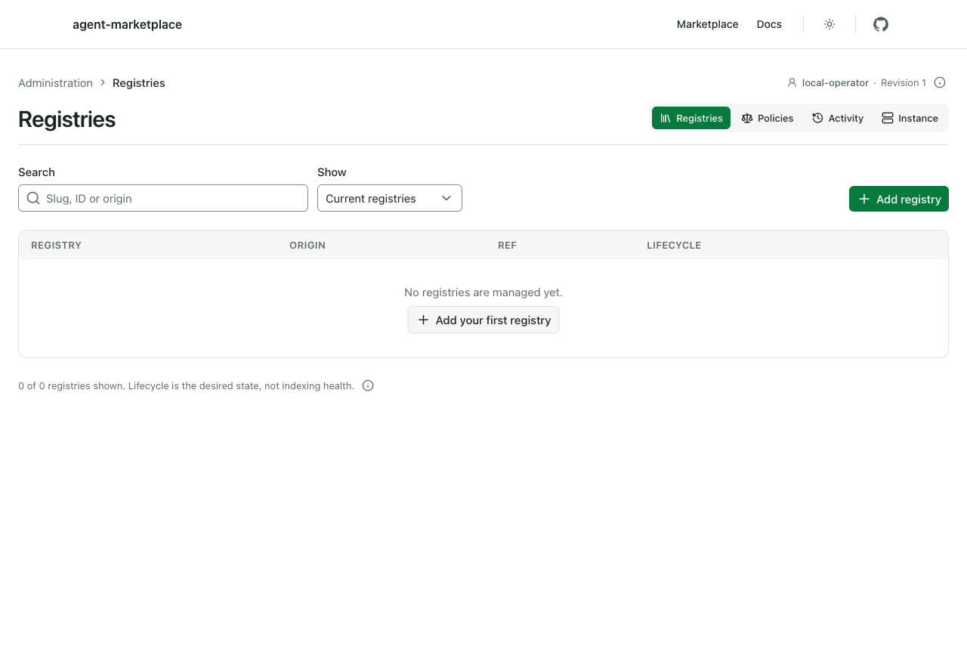Click the 'No registries are managed yet.' message
Viewport: 967px width, 650px height.
pos(483,292)
